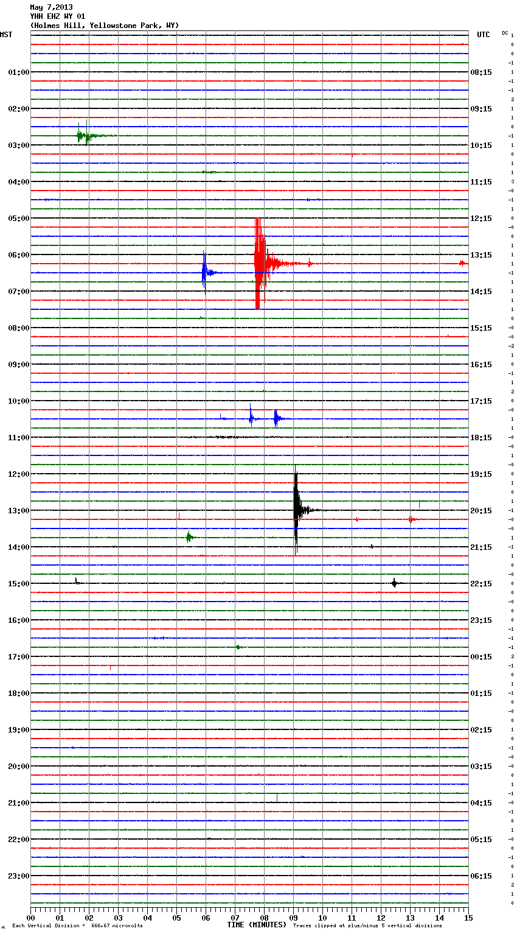Click the "12:15" UTC time label
This screenshot has height=934, width=517.
(x=481, y=218)
